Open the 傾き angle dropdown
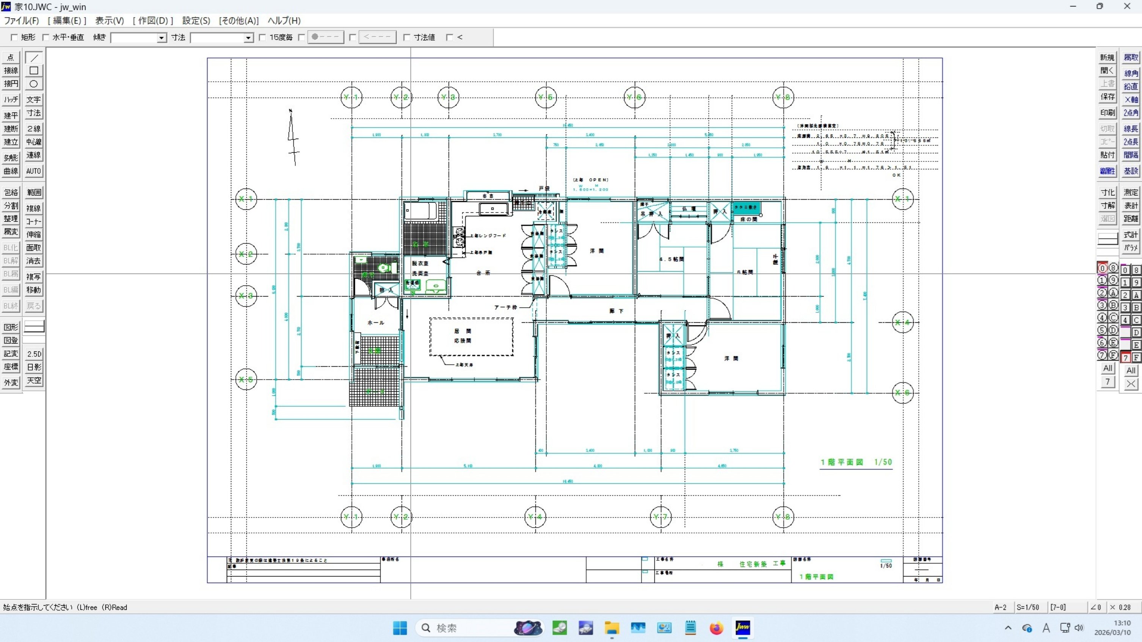Viewport: 1142px width, 642px height. tap(162, 38)
